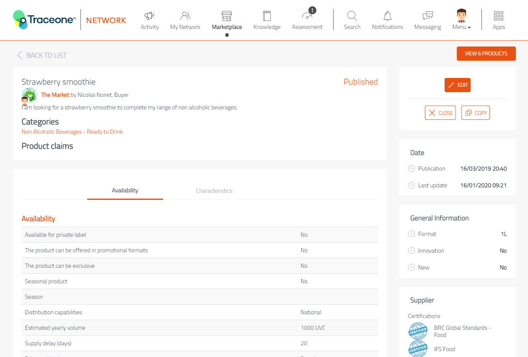Screen dimensions: 528x357
Task: Select the Availability tab
Action: coord(125,190)
